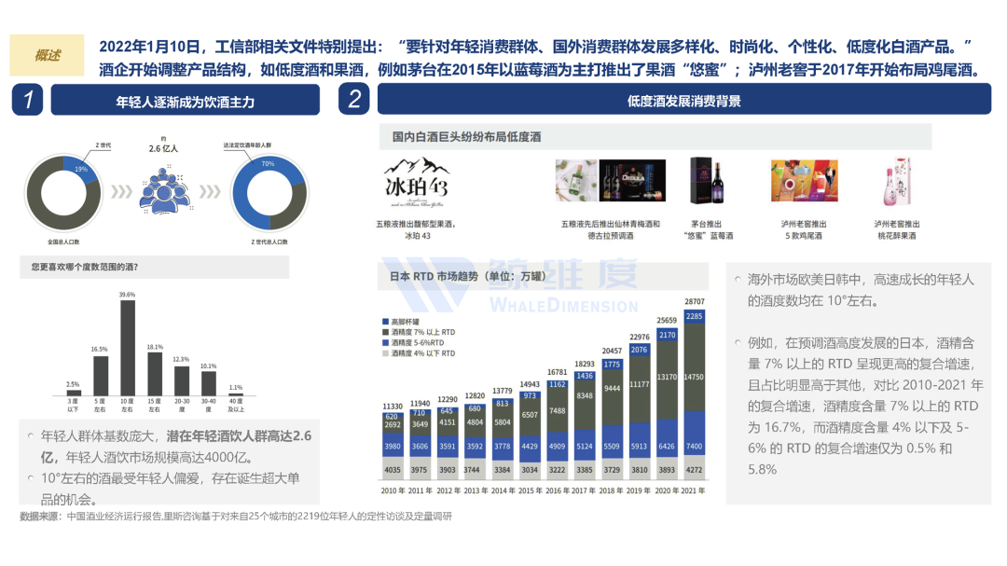Click the 国内白酒巨头纷纷布局低度酒 subheading
Image resolution: width=1007 pixels, height=566 pixels.
[x=467, y=137]
